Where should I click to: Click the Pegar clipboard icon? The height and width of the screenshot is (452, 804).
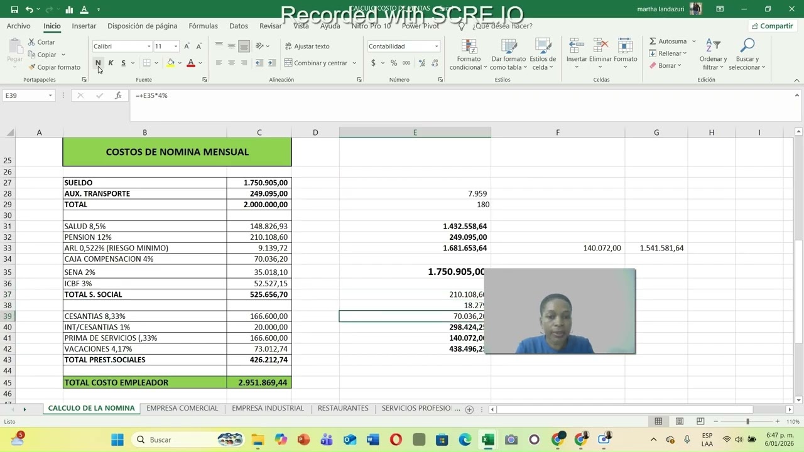tap(14, 46)
